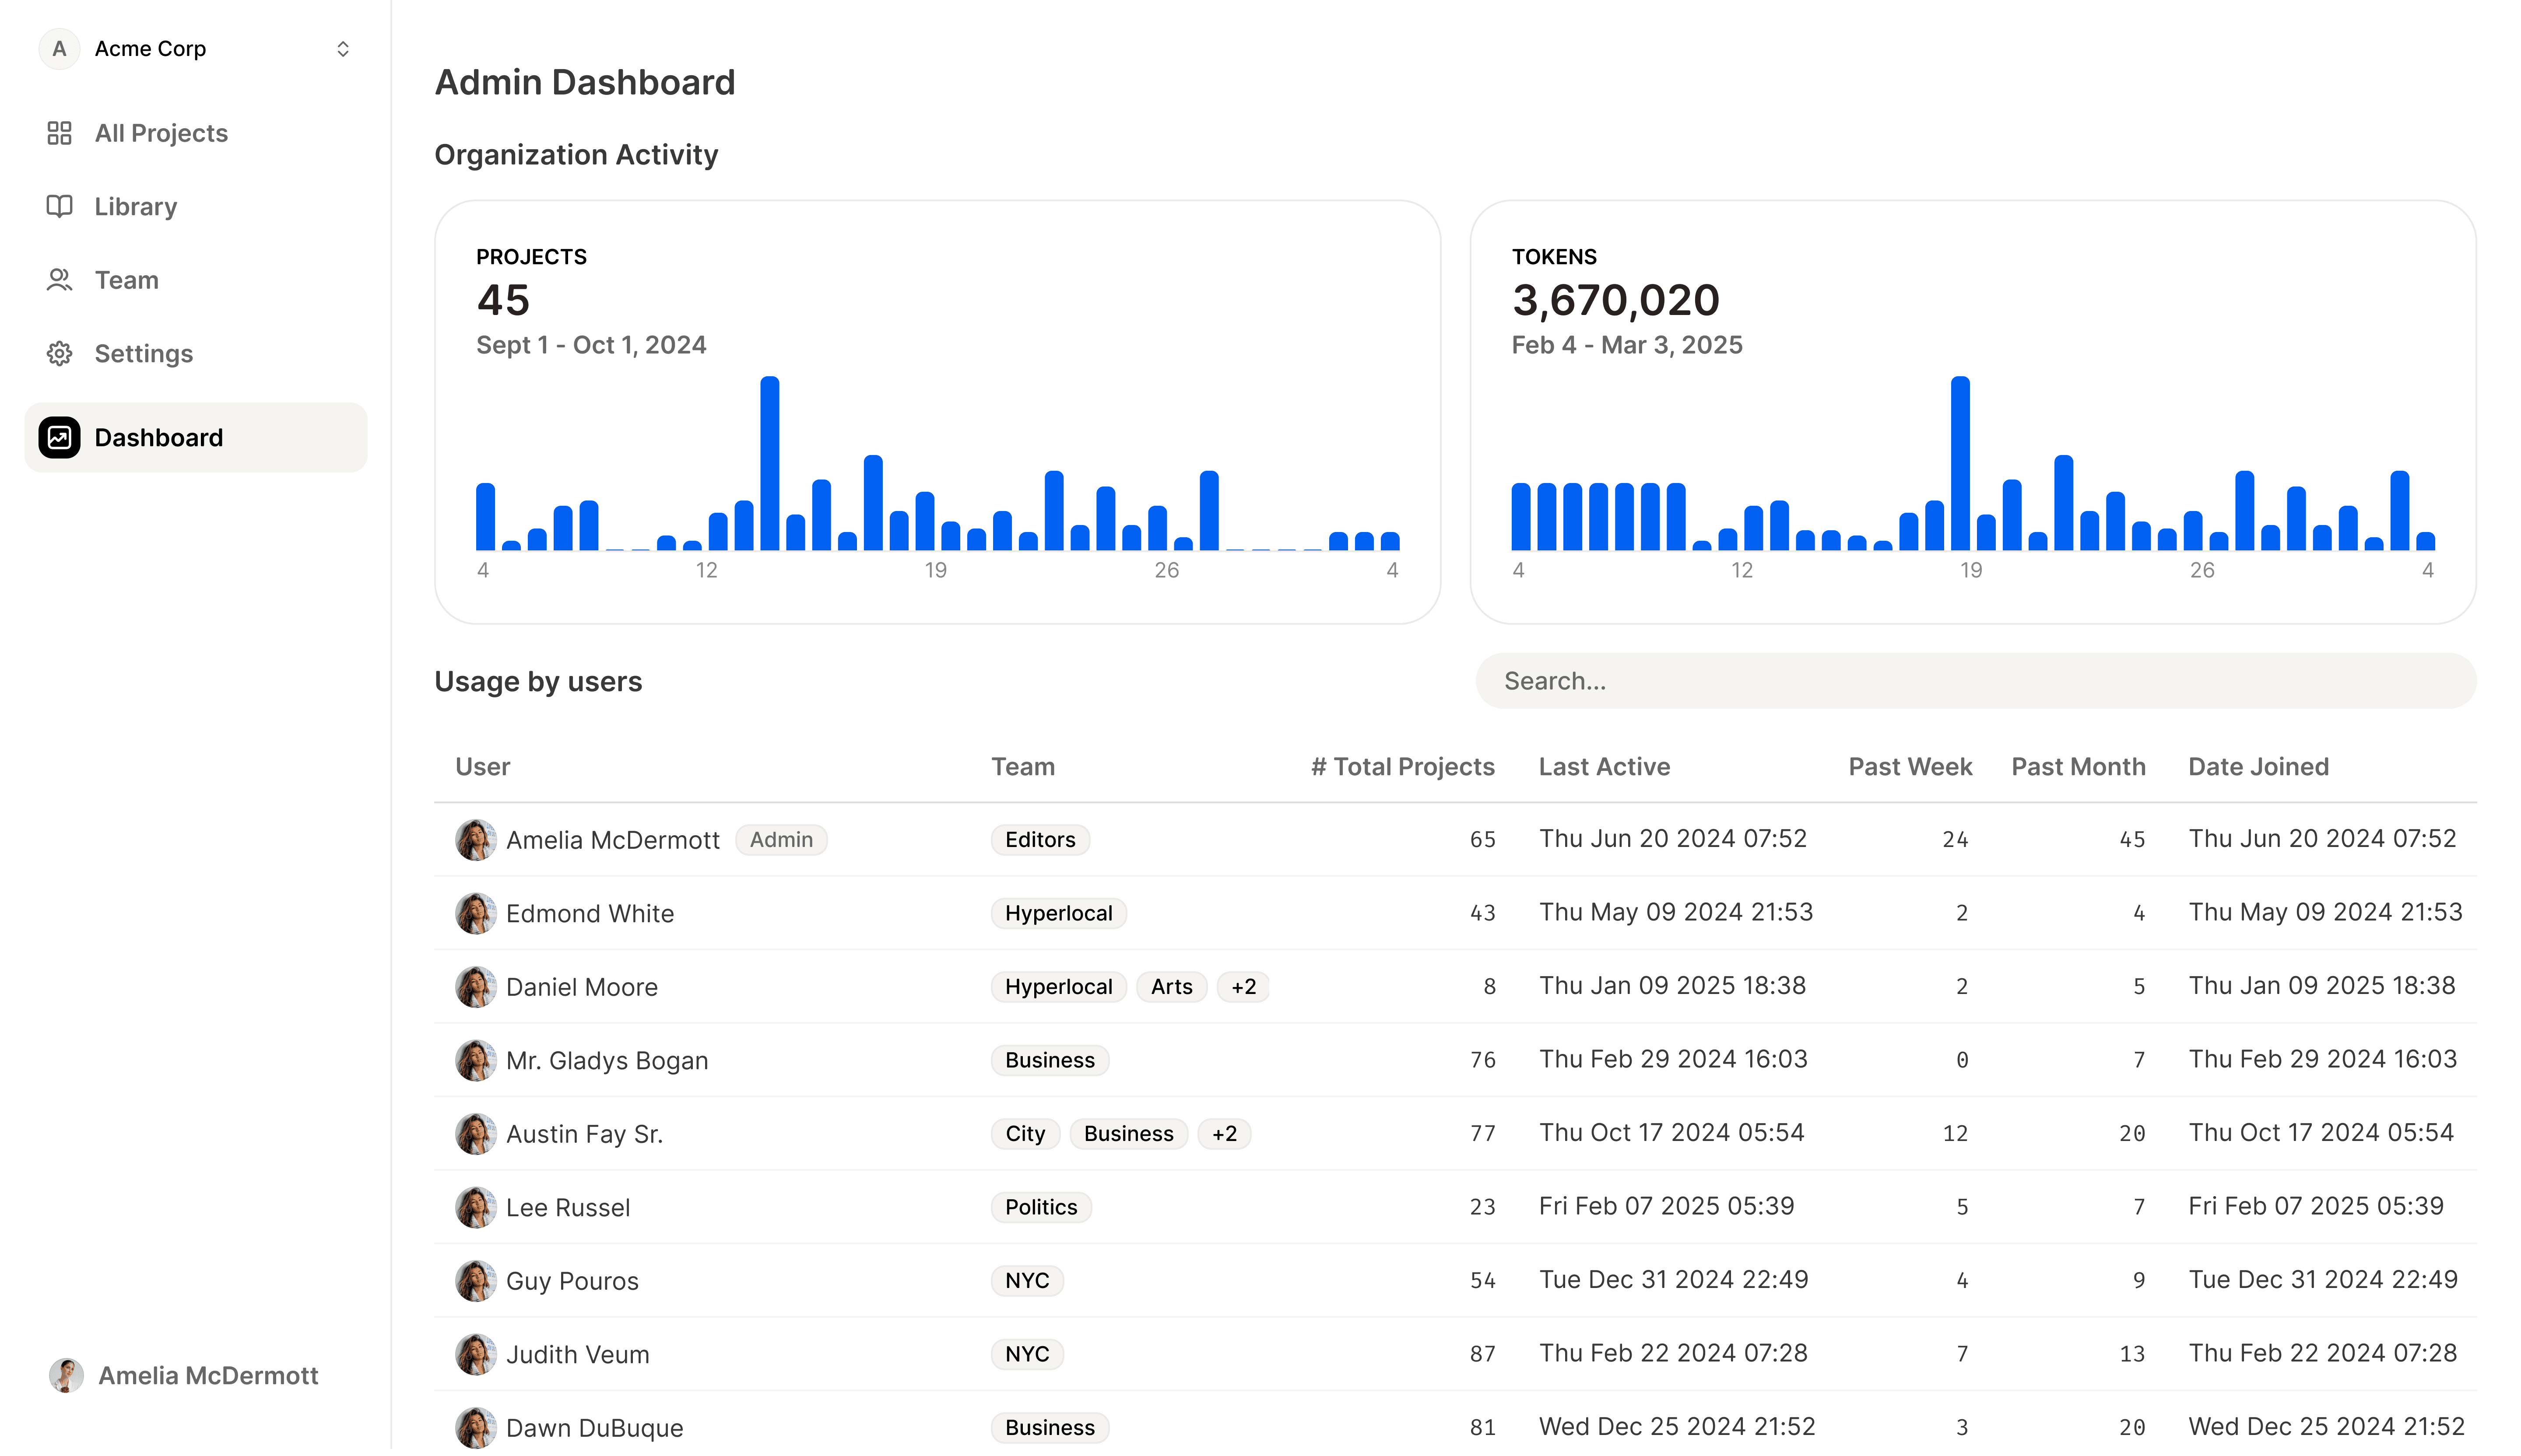Click inside the Search users field
The width and height of the screenshot is (2521, 1456).
pos(1976,682)
